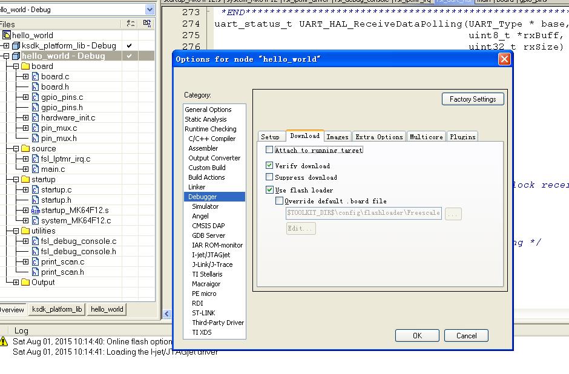Click the print_scan.c file icon
The width and height of the screenshot is (569, 374).
(35, 261)
